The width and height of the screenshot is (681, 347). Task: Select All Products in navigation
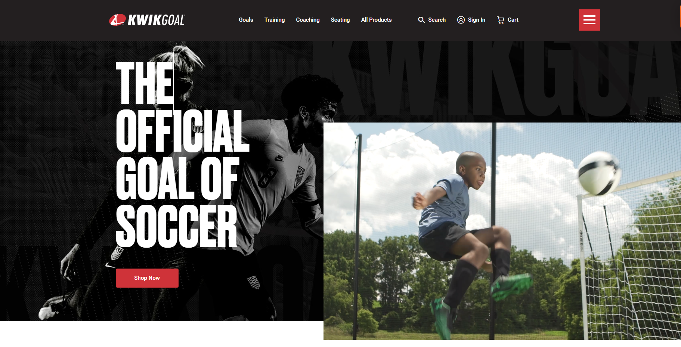point(376,20)
